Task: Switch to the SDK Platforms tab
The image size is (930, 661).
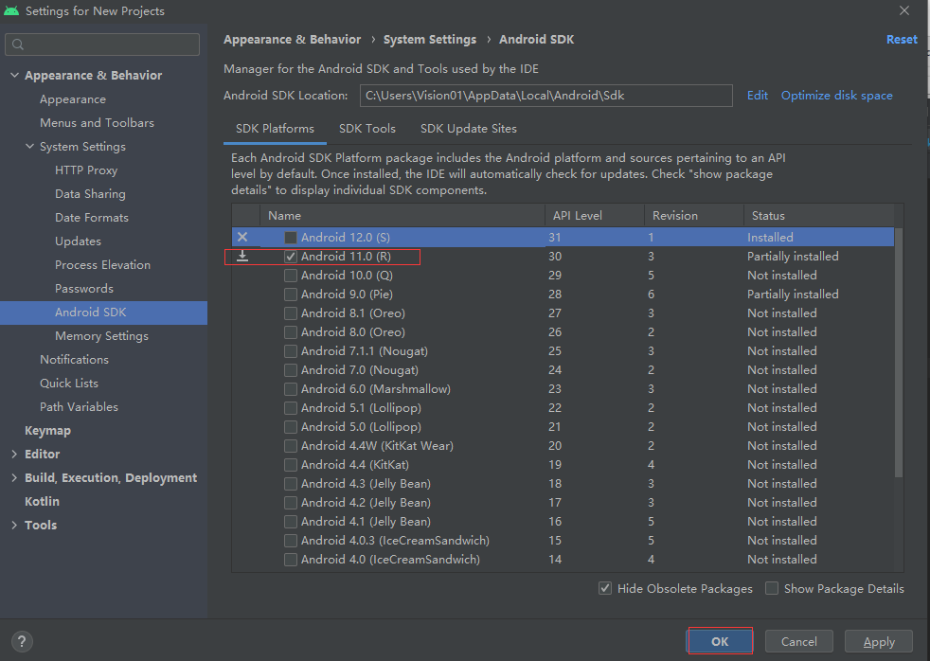Action: [x=275, y=129]
